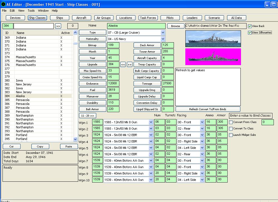
Task: Click the magenta ship silhouette image
Action: (213, 57)
